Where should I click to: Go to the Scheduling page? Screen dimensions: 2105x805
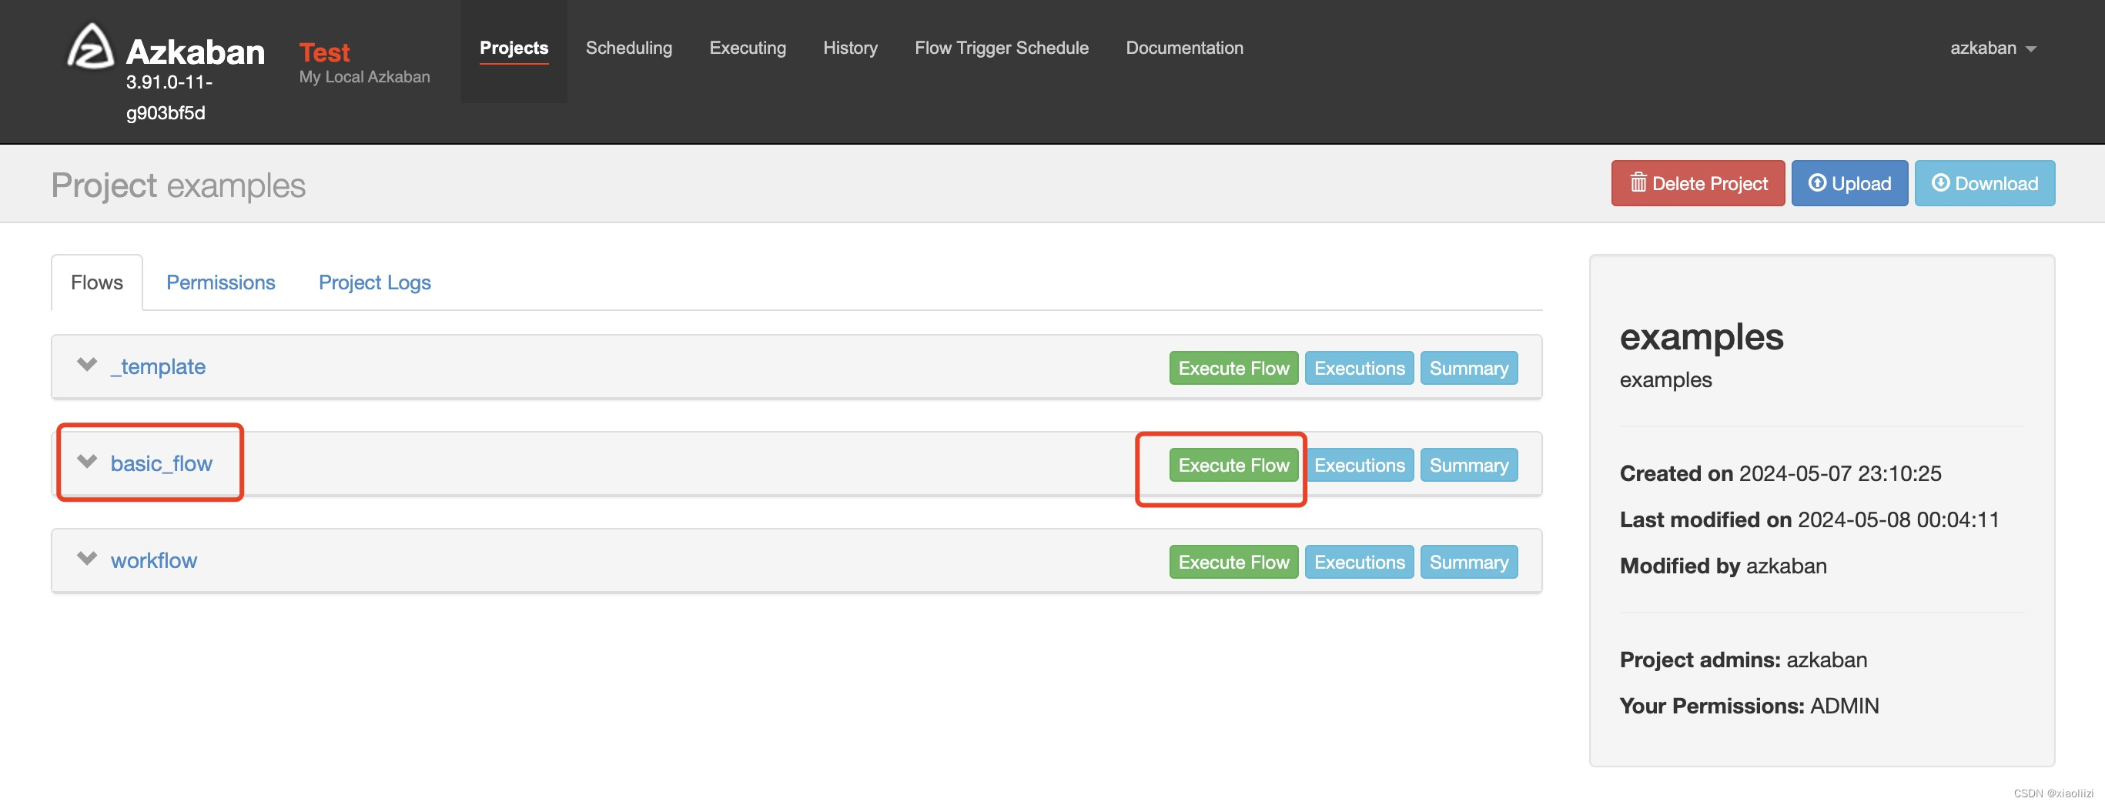628,48
